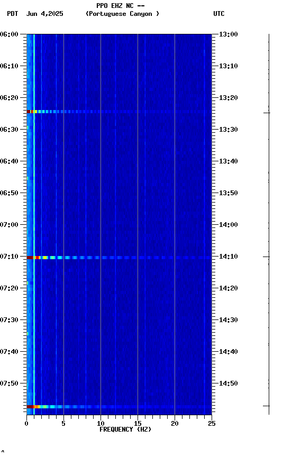Click the 14:10 UTC time label
292x457 pixels.
(x=229, y=257)
